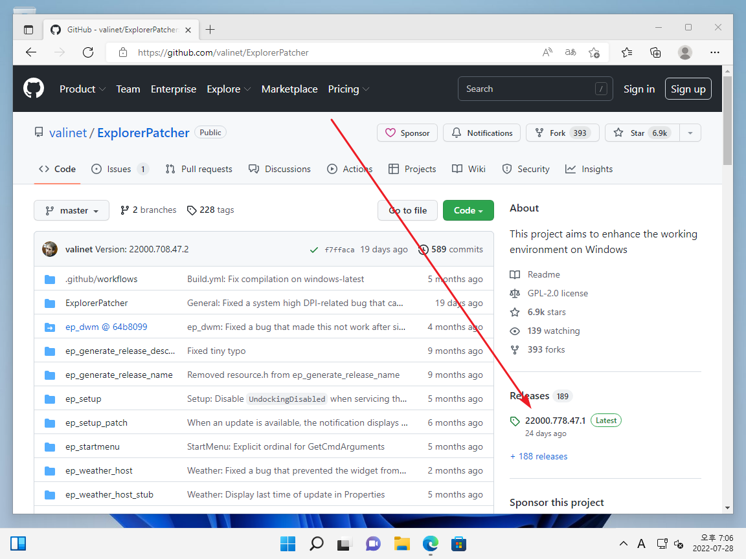Star the ExplorerPatcher repository
The width and height of the screenshot is (746, 559).
click(x=642, y=133)
